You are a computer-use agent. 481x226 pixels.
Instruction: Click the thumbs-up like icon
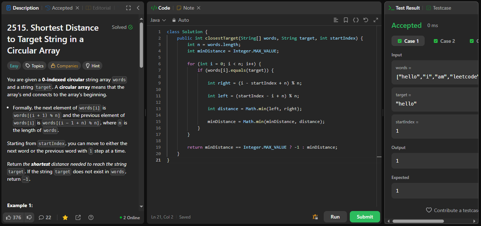pyautogui.click(x=9, y=217)
